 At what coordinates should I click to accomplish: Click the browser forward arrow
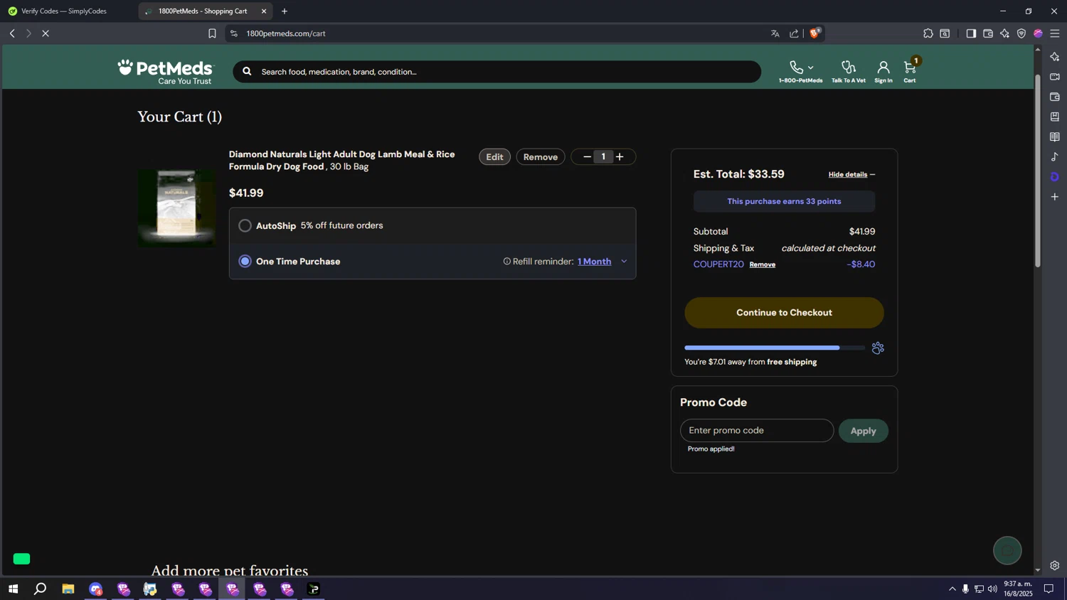point(28,33)
